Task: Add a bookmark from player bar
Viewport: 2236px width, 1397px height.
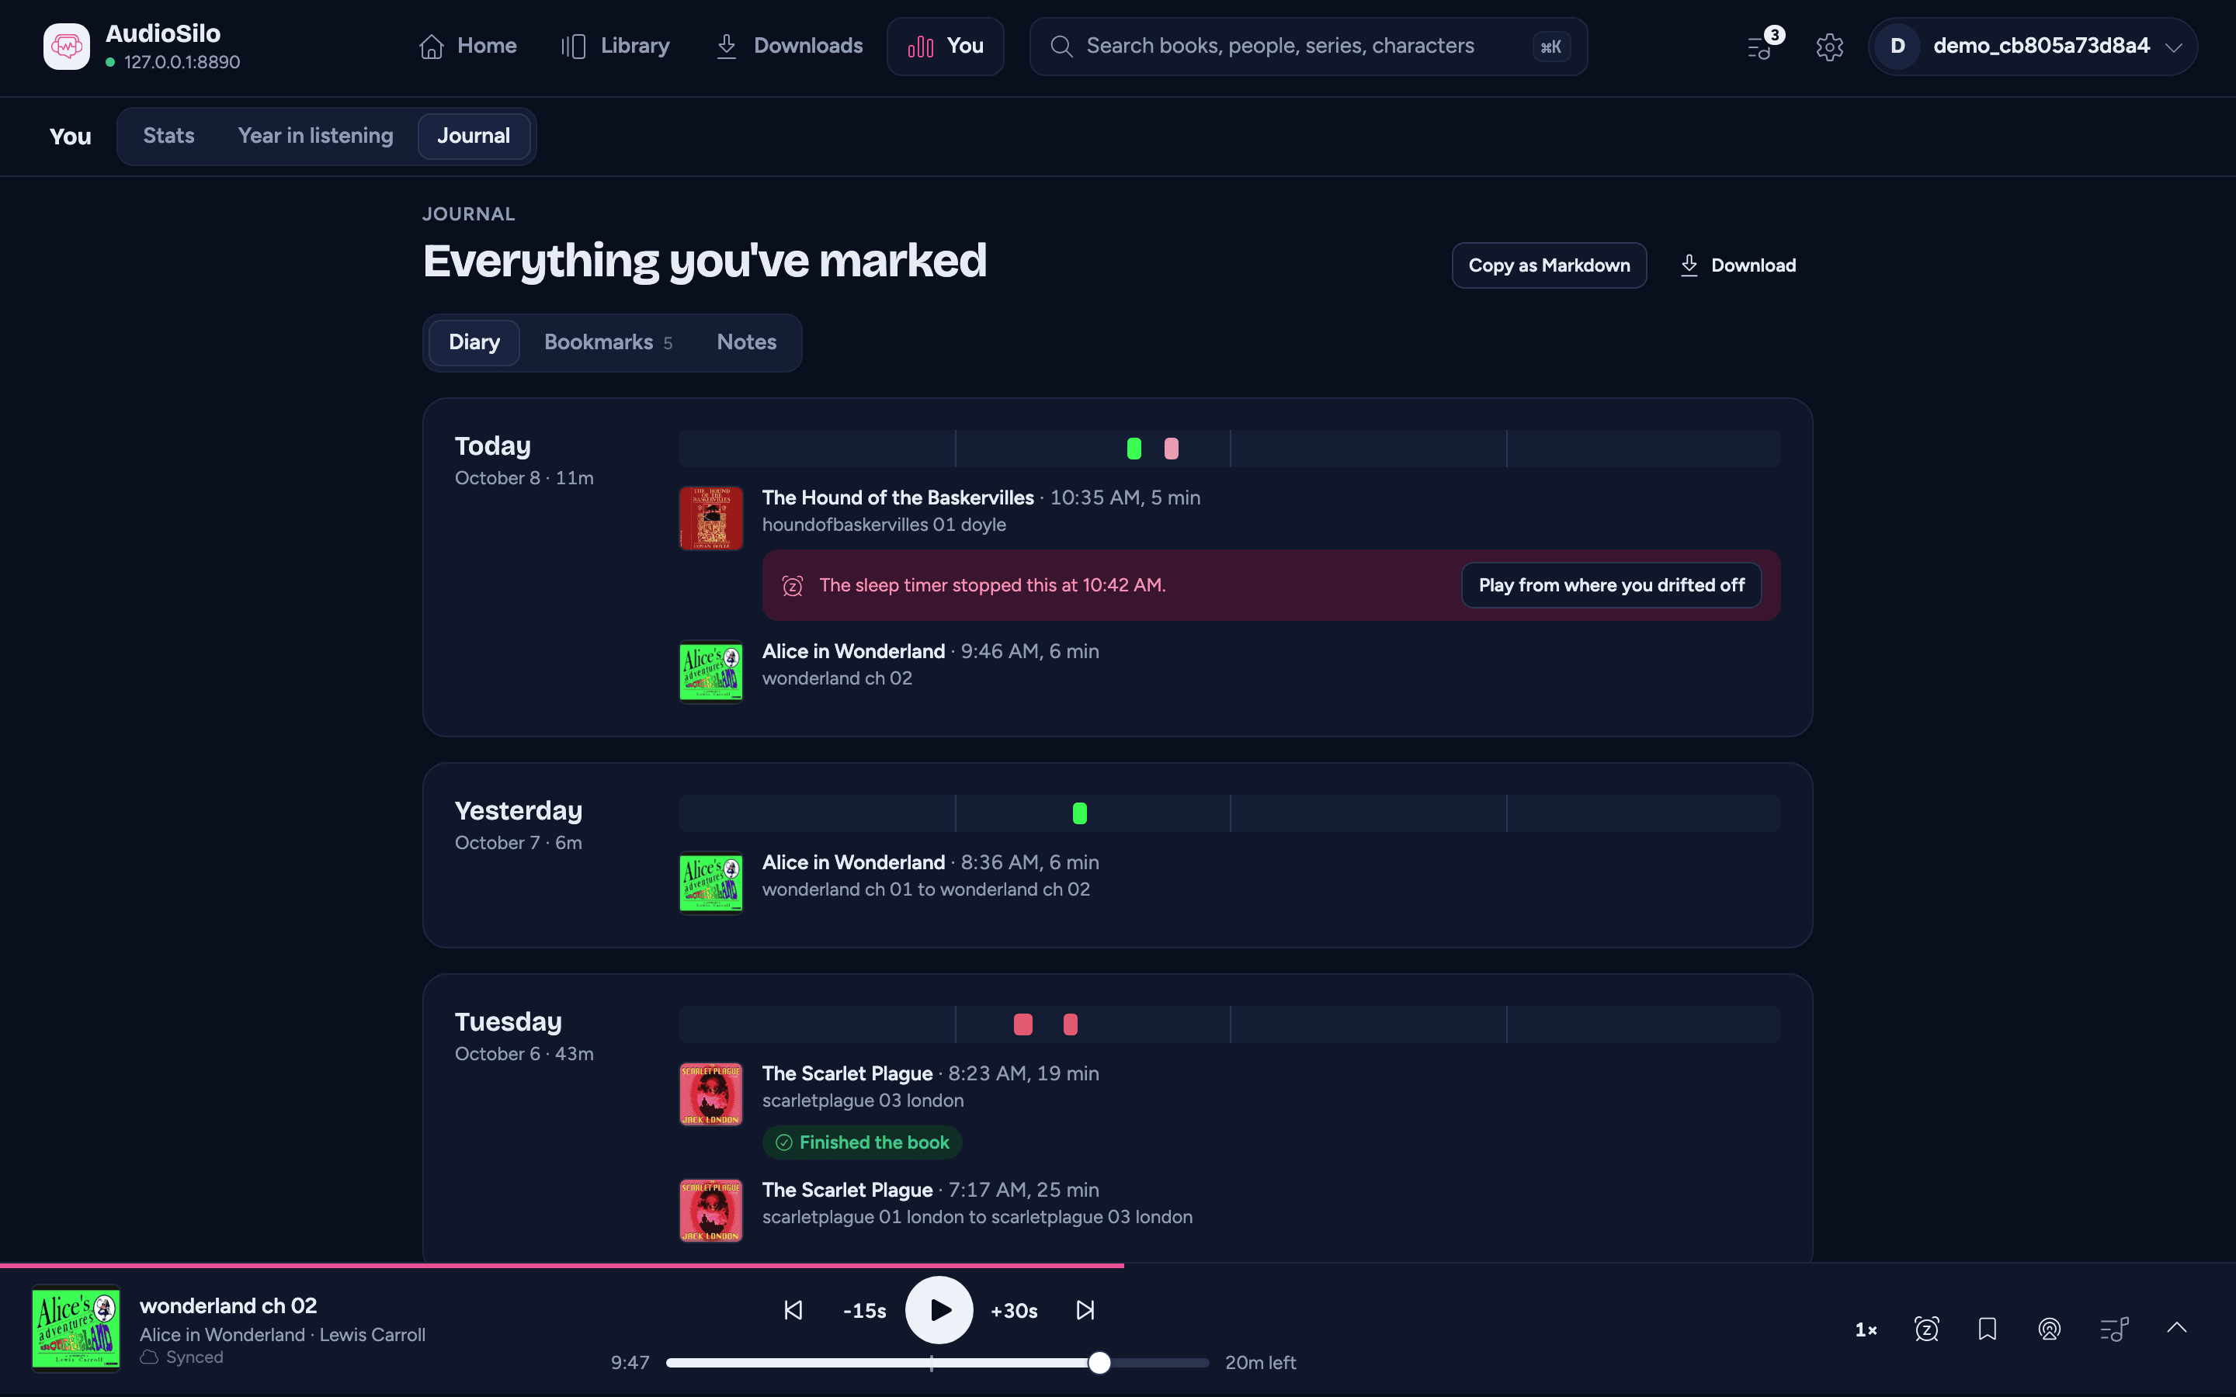Action: coord(1988,1329)
